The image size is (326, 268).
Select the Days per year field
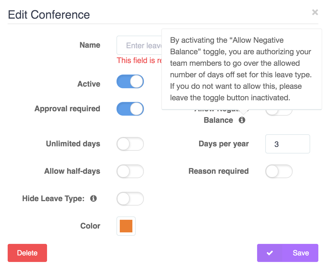pos(287,144)
